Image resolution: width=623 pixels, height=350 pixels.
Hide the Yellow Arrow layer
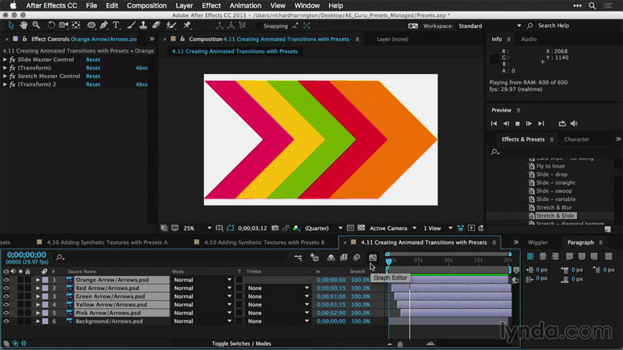pyautogui.click(x=6, y=305)
